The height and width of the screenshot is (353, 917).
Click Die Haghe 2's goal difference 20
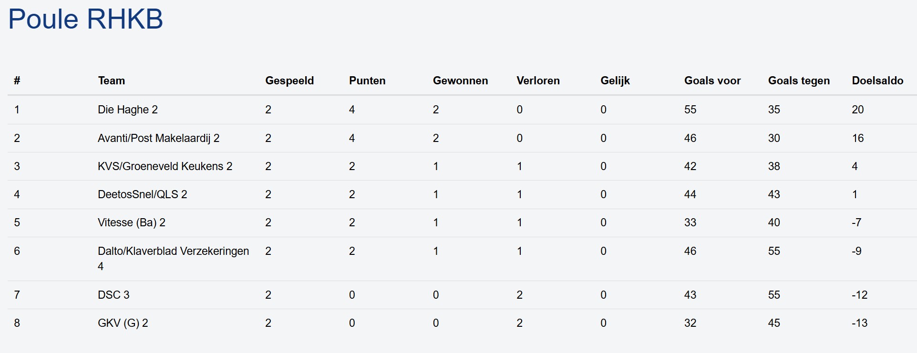pyautogui.click(x=858, y=110)
